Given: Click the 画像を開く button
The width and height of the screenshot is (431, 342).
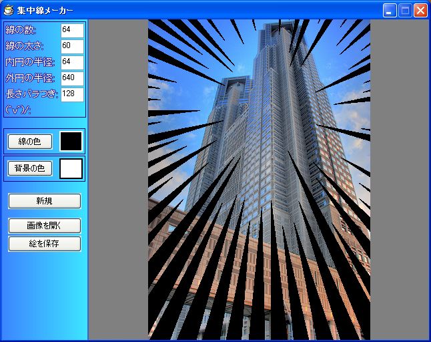Looking at the screenshot, I should click(x=45, y=226).
